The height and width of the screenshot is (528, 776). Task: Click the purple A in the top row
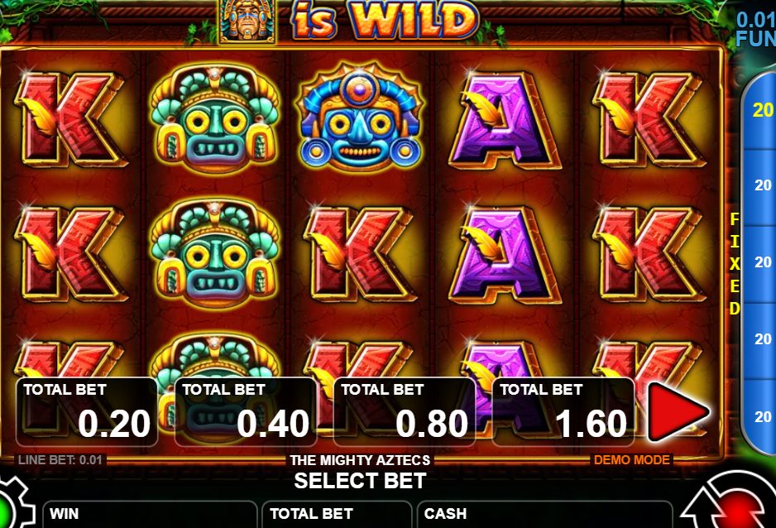click(504, 120)
